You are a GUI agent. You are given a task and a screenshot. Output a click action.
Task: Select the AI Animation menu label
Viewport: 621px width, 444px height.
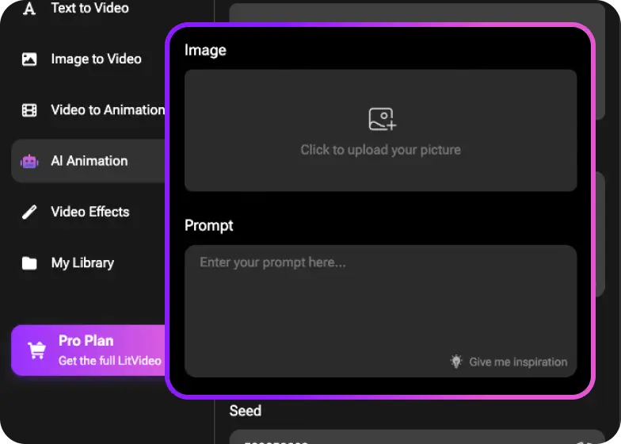click(x=89, y=161)
